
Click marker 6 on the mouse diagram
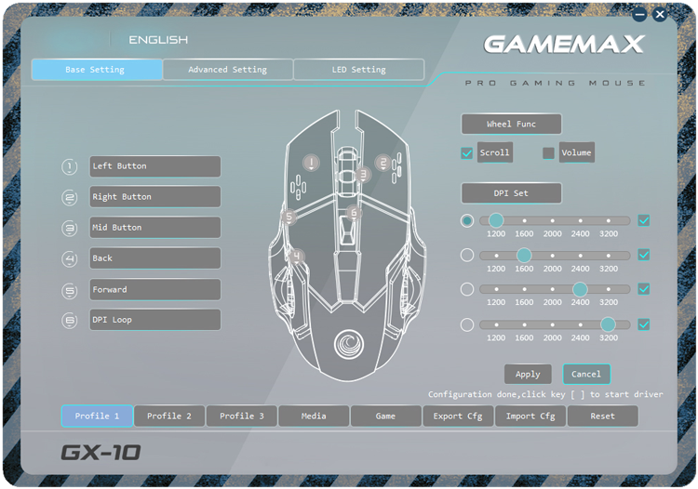354,213
